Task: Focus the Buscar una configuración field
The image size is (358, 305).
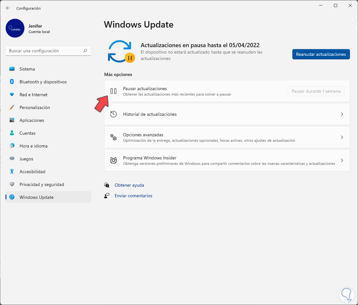Action: click(x=45, y=51)
